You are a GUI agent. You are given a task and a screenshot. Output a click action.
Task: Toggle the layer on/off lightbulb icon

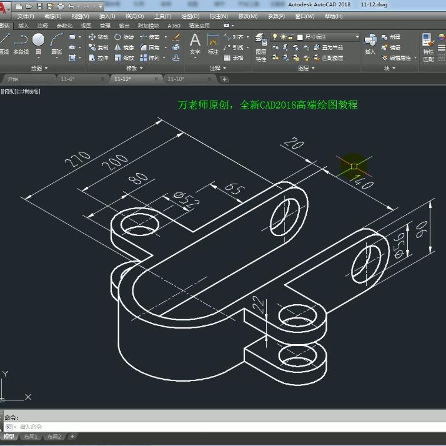click(x=275, y=37)
